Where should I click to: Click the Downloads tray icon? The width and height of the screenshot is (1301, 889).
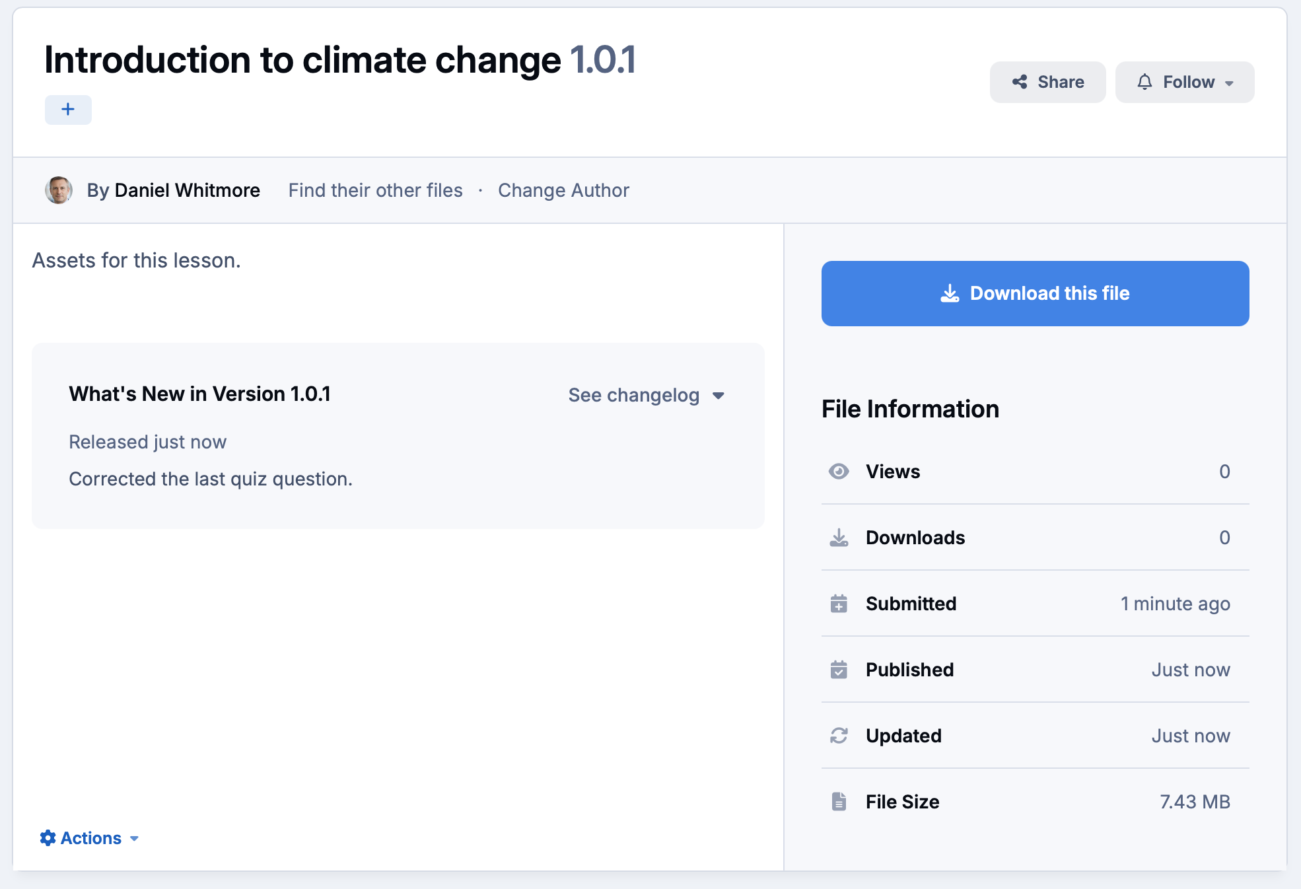pos(839,538)
